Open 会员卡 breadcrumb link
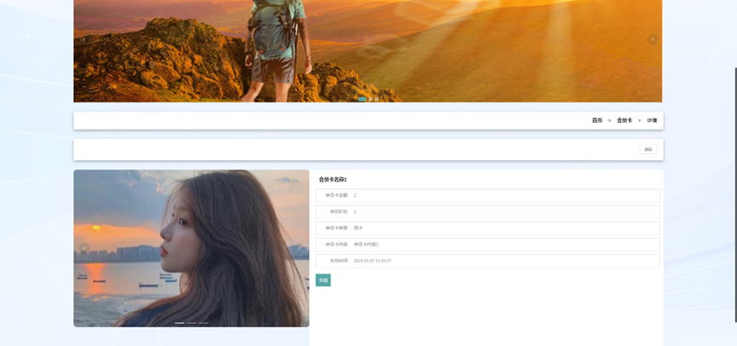Viewport: 737px width, 346px height. pos(625,120)
